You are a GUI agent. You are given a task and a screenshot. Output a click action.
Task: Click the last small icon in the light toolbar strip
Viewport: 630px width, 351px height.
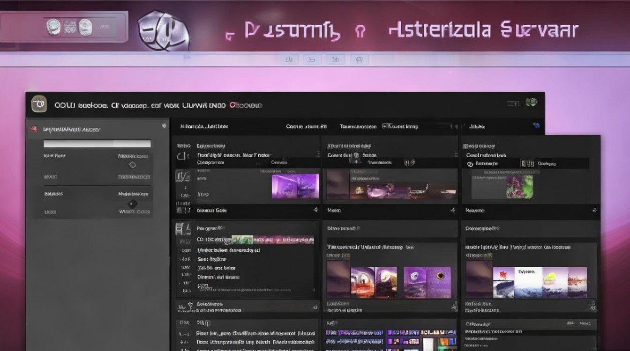(x=359, y=59)
